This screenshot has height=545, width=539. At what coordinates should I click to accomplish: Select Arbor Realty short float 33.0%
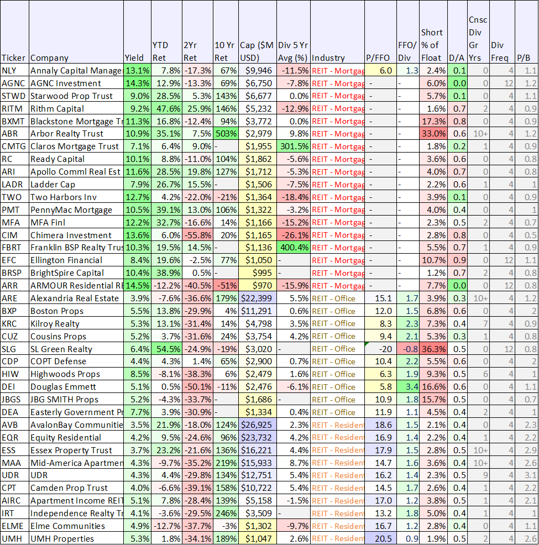click(433, 133)
